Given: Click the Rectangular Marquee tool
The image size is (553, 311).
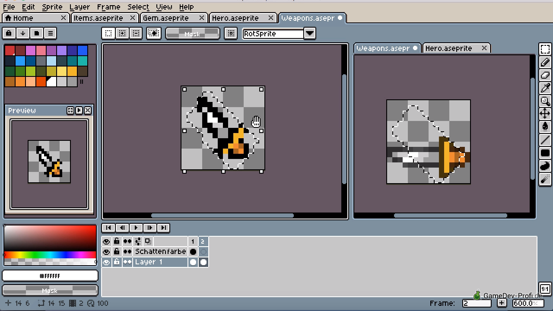Looking at the screenshot, I should coord(545,49).
